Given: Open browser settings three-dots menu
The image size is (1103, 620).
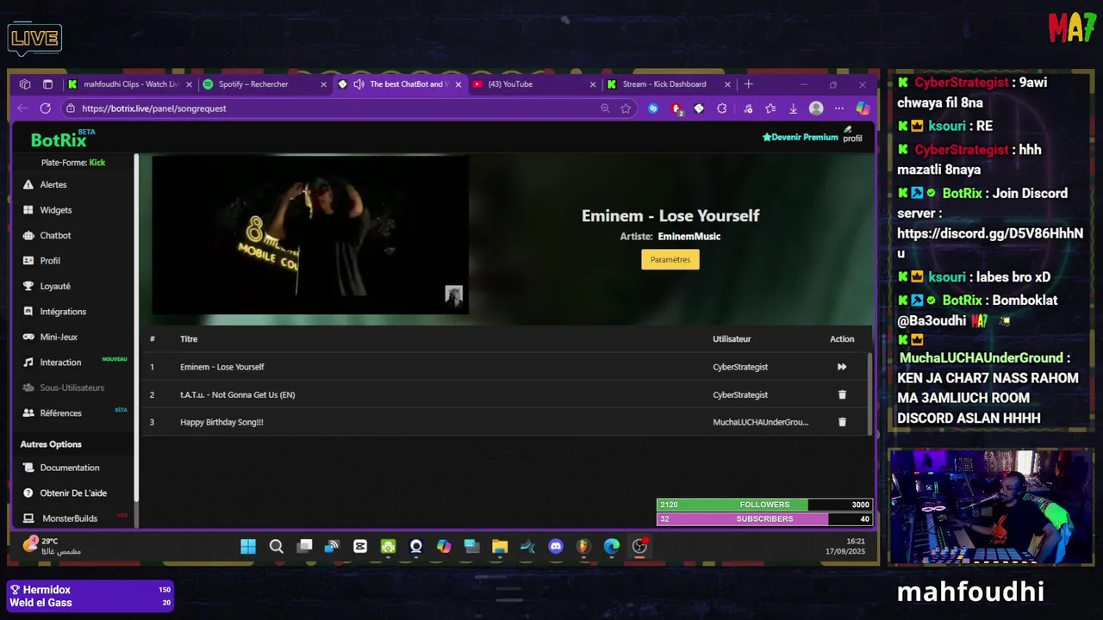Looking at the screenshot, I should coord(838,108).
